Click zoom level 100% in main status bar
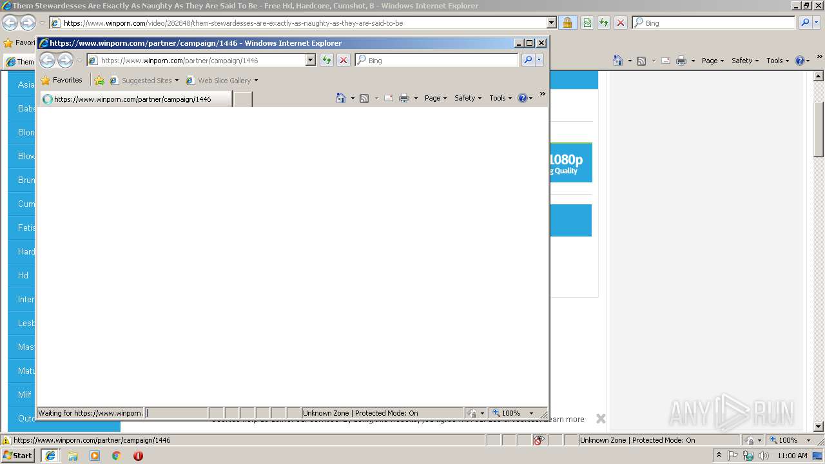 click(x=784, y=440)
